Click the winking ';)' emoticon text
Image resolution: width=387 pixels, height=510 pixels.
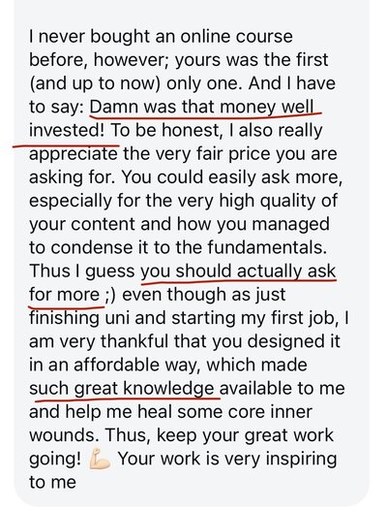click(x=110, y=295)
